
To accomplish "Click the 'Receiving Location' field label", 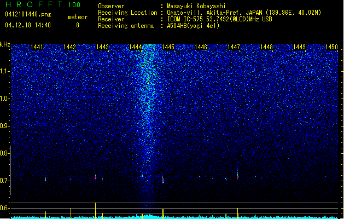I will 127,13.
